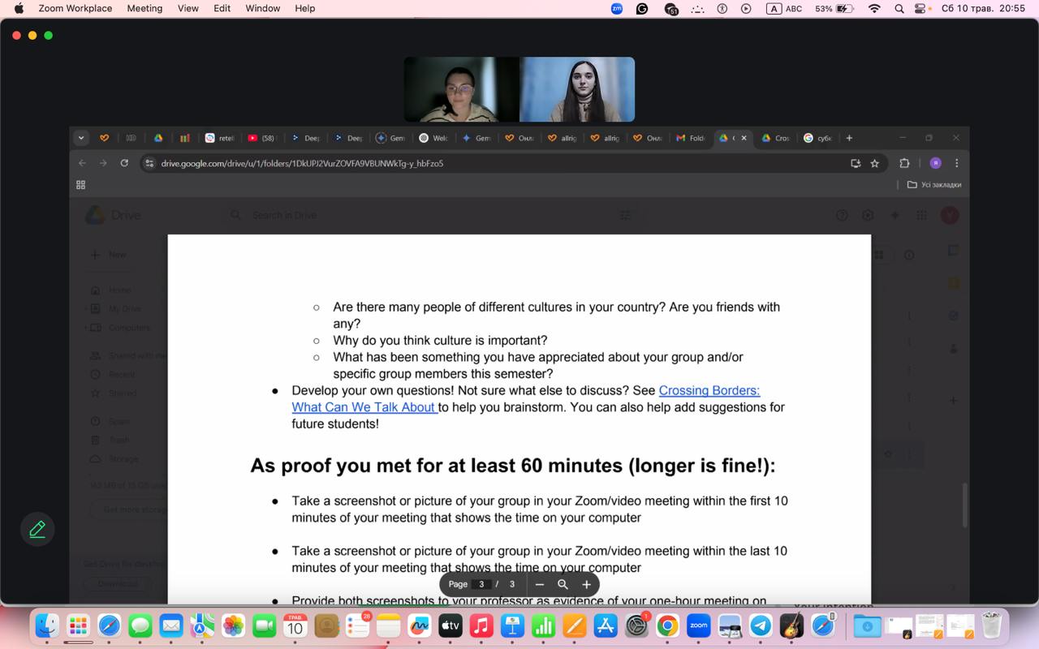Click the magnifier reset zoom icon
The image size is (1039, 649).
click(563, 584)
